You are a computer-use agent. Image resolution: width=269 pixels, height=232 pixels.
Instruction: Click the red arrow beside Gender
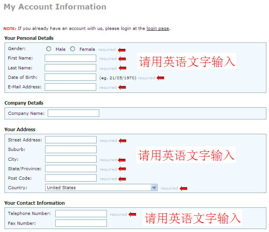122,50
